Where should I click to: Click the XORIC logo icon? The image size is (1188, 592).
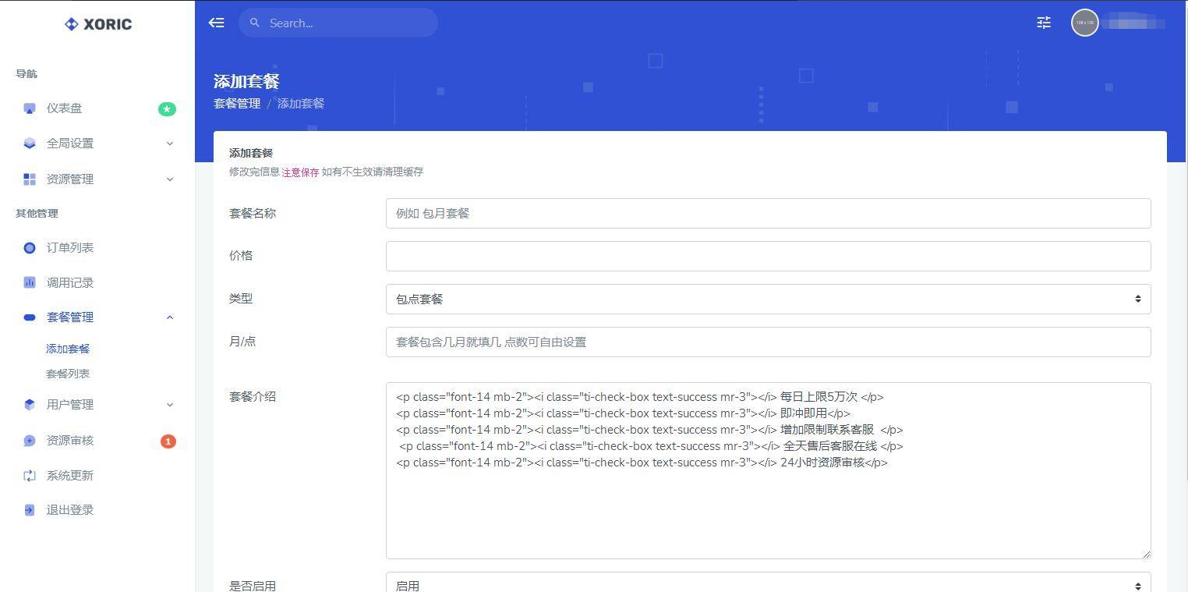click(x=71, y=24)
